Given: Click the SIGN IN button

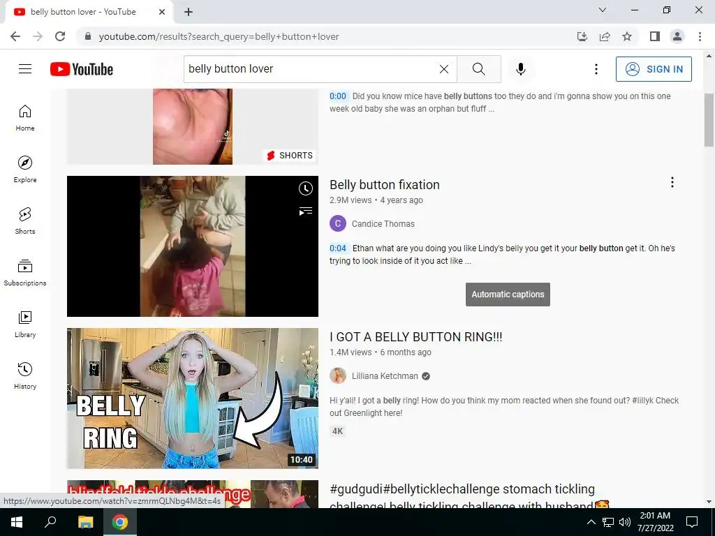Looking at the screenshot, I should [x=654, y=69].
